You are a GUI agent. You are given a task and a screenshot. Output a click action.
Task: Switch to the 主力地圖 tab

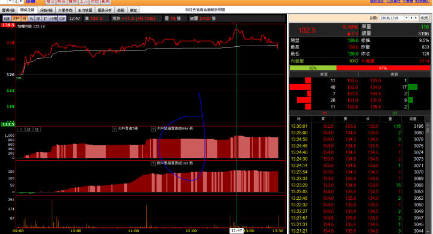pyautogui.click(x=85, y=10)
